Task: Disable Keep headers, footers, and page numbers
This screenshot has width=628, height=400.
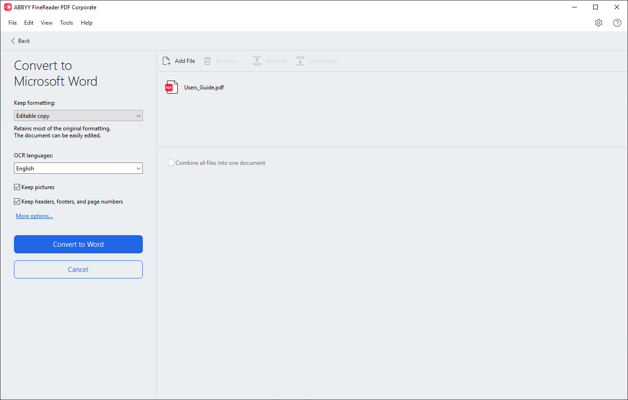Action: click(x=17, y=201)
